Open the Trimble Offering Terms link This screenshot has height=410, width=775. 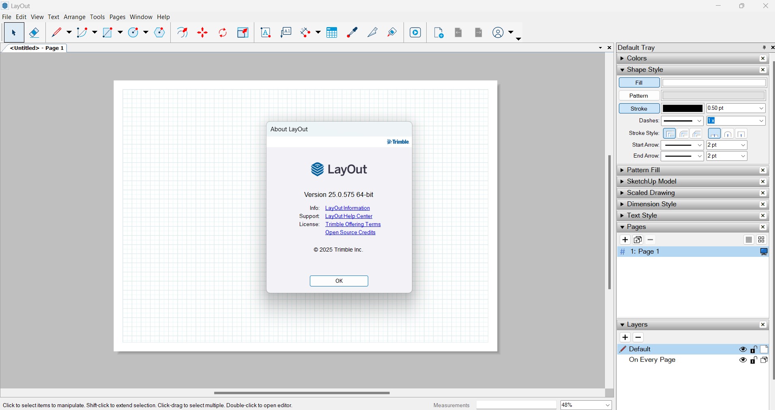click(x=353, y=224)
